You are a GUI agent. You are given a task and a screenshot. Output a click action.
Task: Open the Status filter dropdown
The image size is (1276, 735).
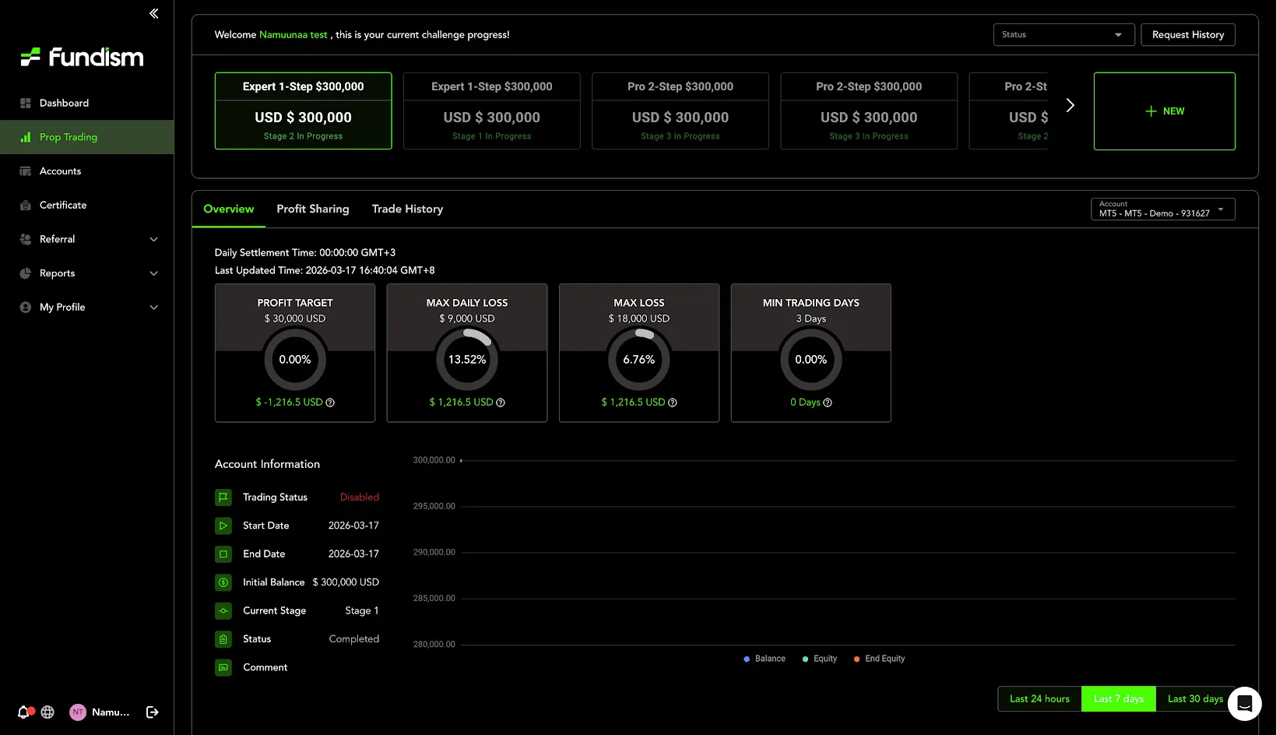1063,35
